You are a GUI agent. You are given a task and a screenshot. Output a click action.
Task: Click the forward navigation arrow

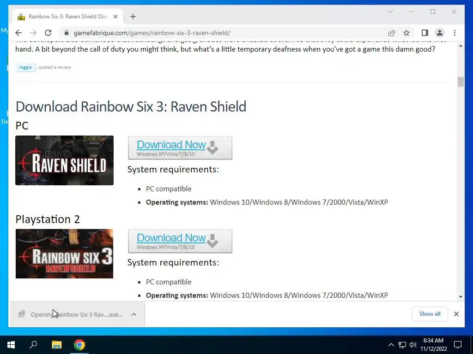(x=33, y=33)
